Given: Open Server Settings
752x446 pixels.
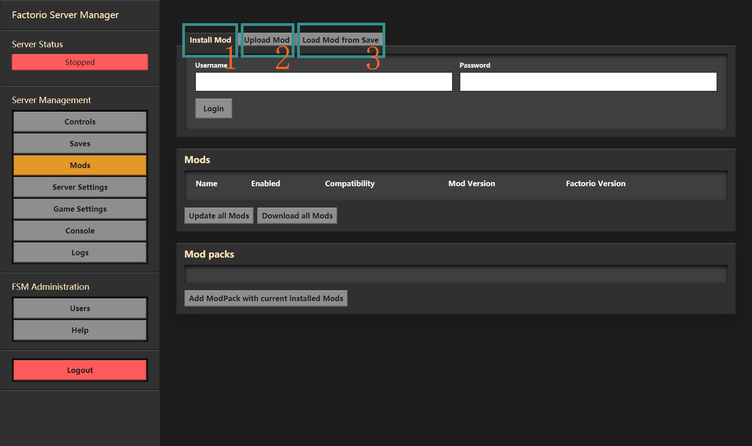Looking at the screenshot, I should coord(80,187).
